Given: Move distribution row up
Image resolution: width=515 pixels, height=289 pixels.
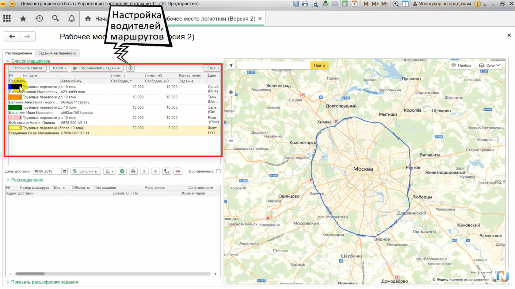Looking at the screenshot, I should click(144, 171).
